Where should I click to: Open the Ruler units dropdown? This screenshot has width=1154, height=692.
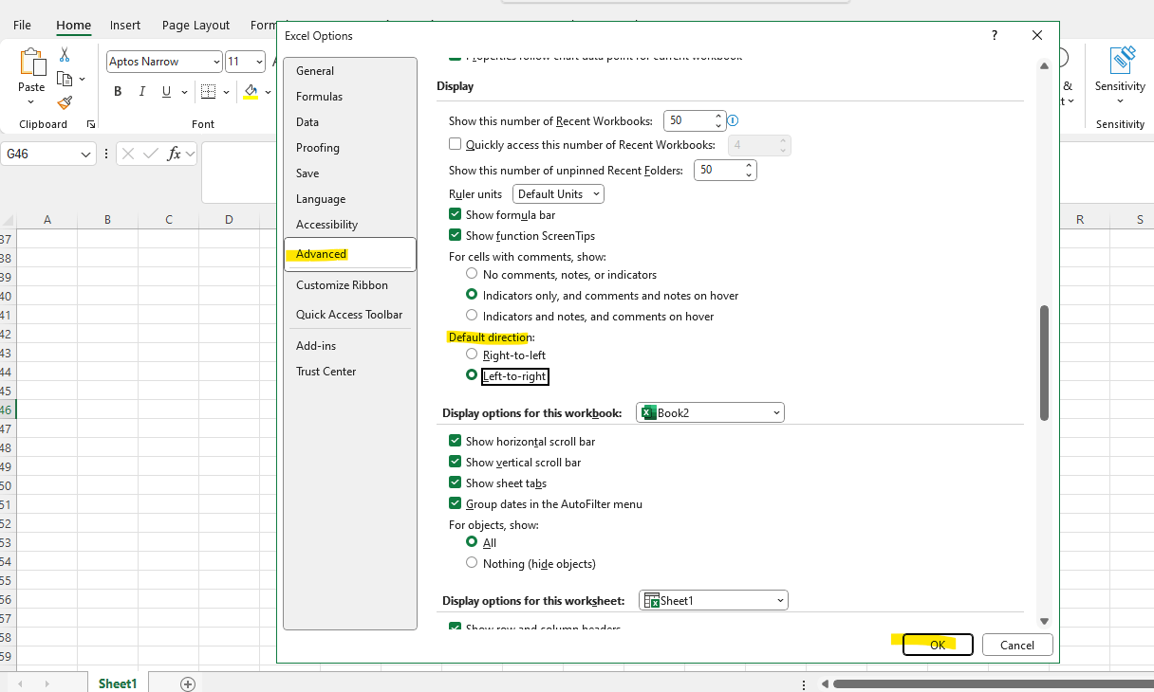[x=557, y=193]
